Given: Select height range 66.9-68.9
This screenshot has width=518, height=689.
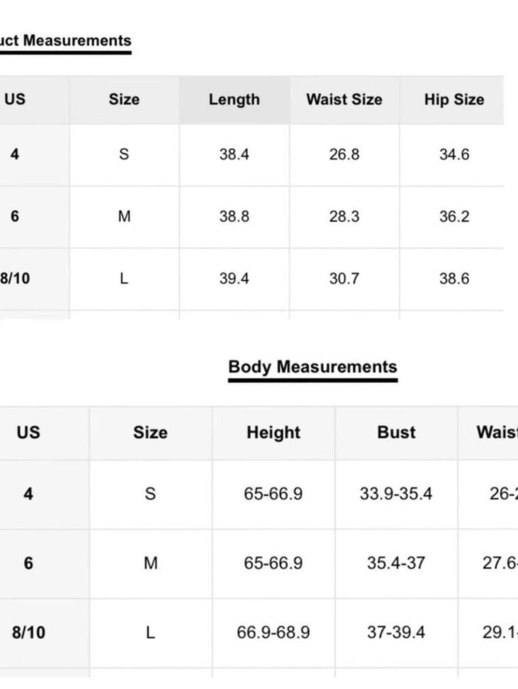Looking at the screenshot, I should click(274, 633).
